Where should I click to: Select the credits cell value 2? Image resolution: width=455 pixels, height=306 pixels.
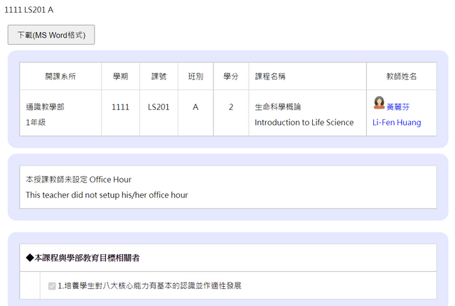[231, 107]
